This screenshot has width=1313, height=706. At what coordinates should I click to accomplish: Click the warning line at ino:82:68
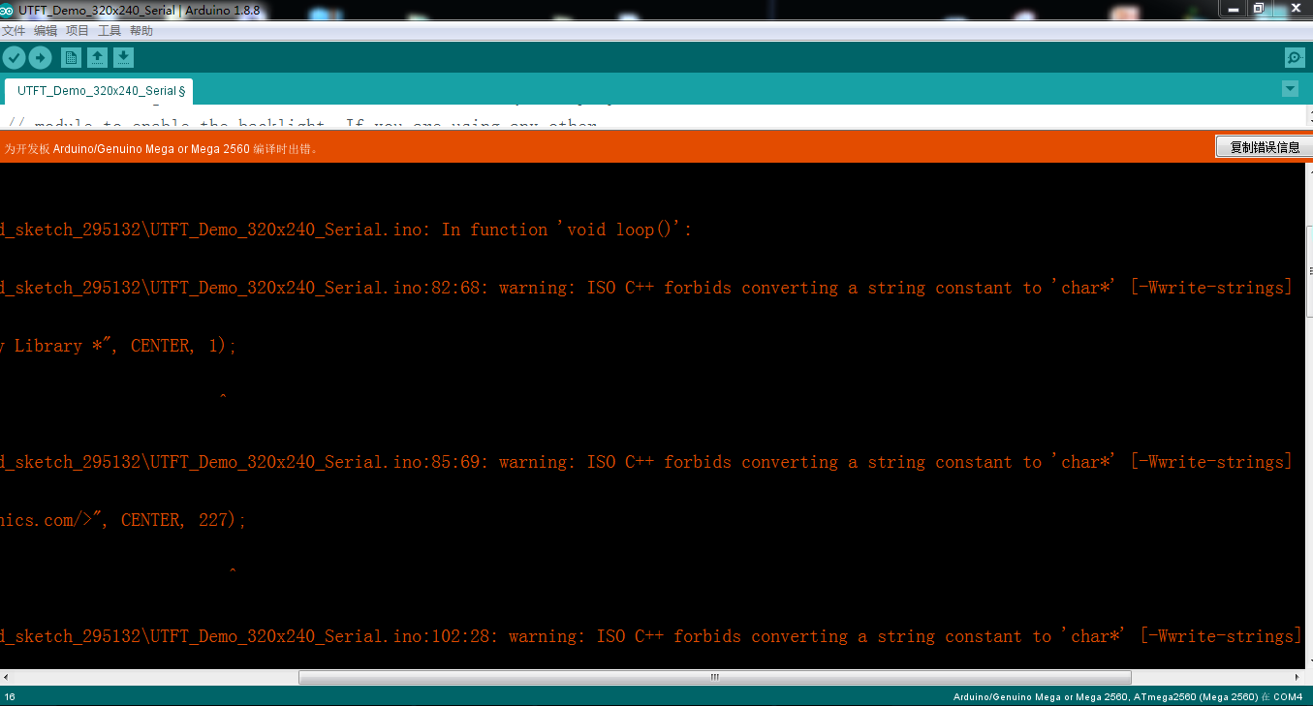coord(645,288)
